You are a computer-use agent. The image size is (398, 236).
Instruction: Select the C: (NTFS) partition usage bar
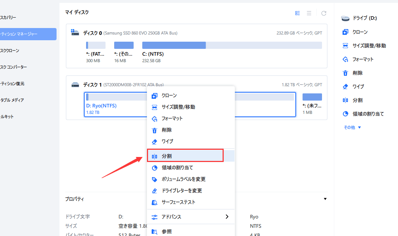[232, 45]
